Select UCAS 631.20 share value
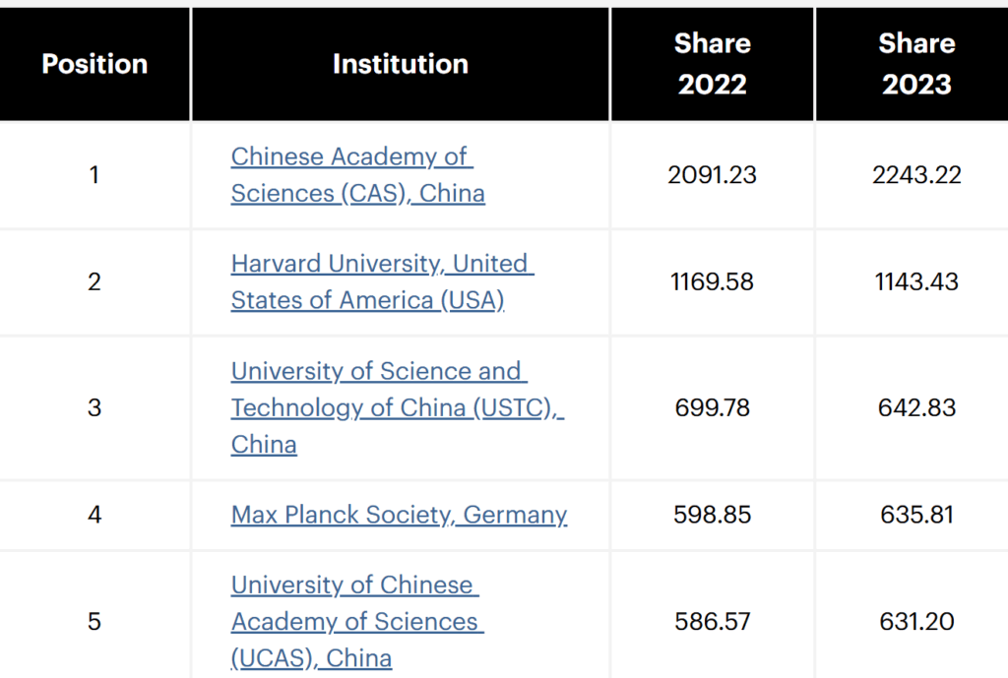The height and width of the screenshot is (678, 1008). pos(916,622)
